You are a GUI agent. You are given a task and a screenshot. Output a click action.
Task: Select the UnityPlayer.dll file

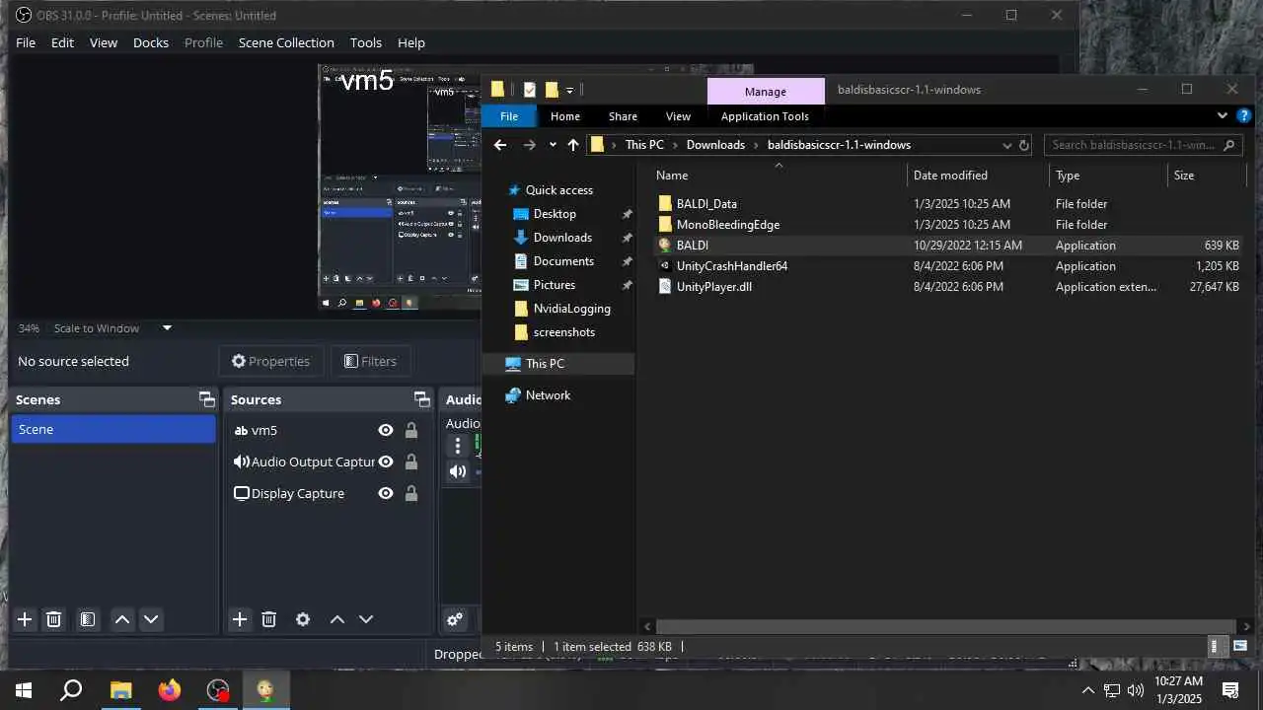click(714, 287)
